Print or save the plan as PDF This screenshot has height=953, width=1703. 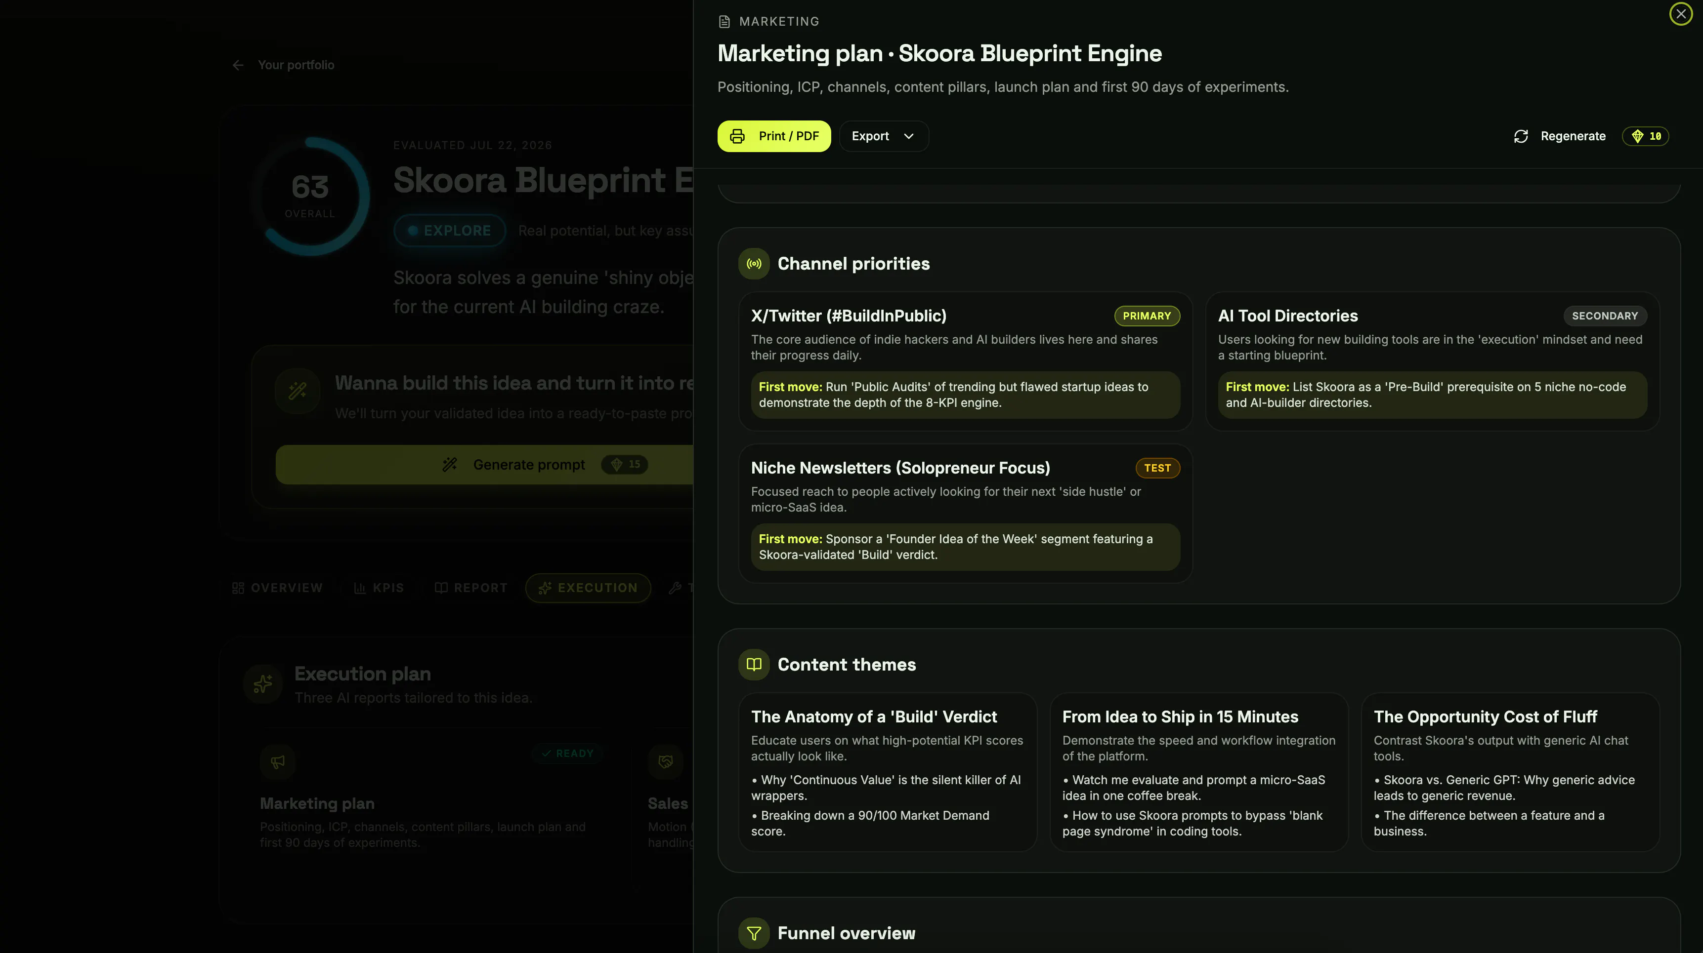[x=774, y=136]
